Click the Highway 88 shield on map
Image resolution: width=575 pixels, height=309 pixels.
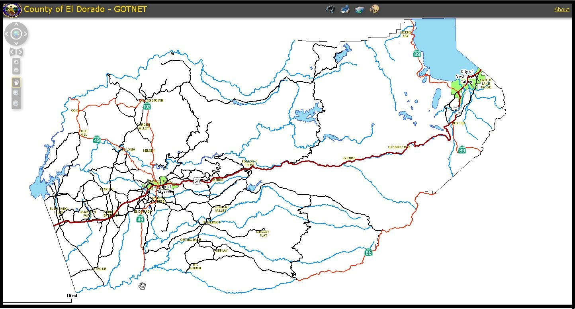[368, 252]
